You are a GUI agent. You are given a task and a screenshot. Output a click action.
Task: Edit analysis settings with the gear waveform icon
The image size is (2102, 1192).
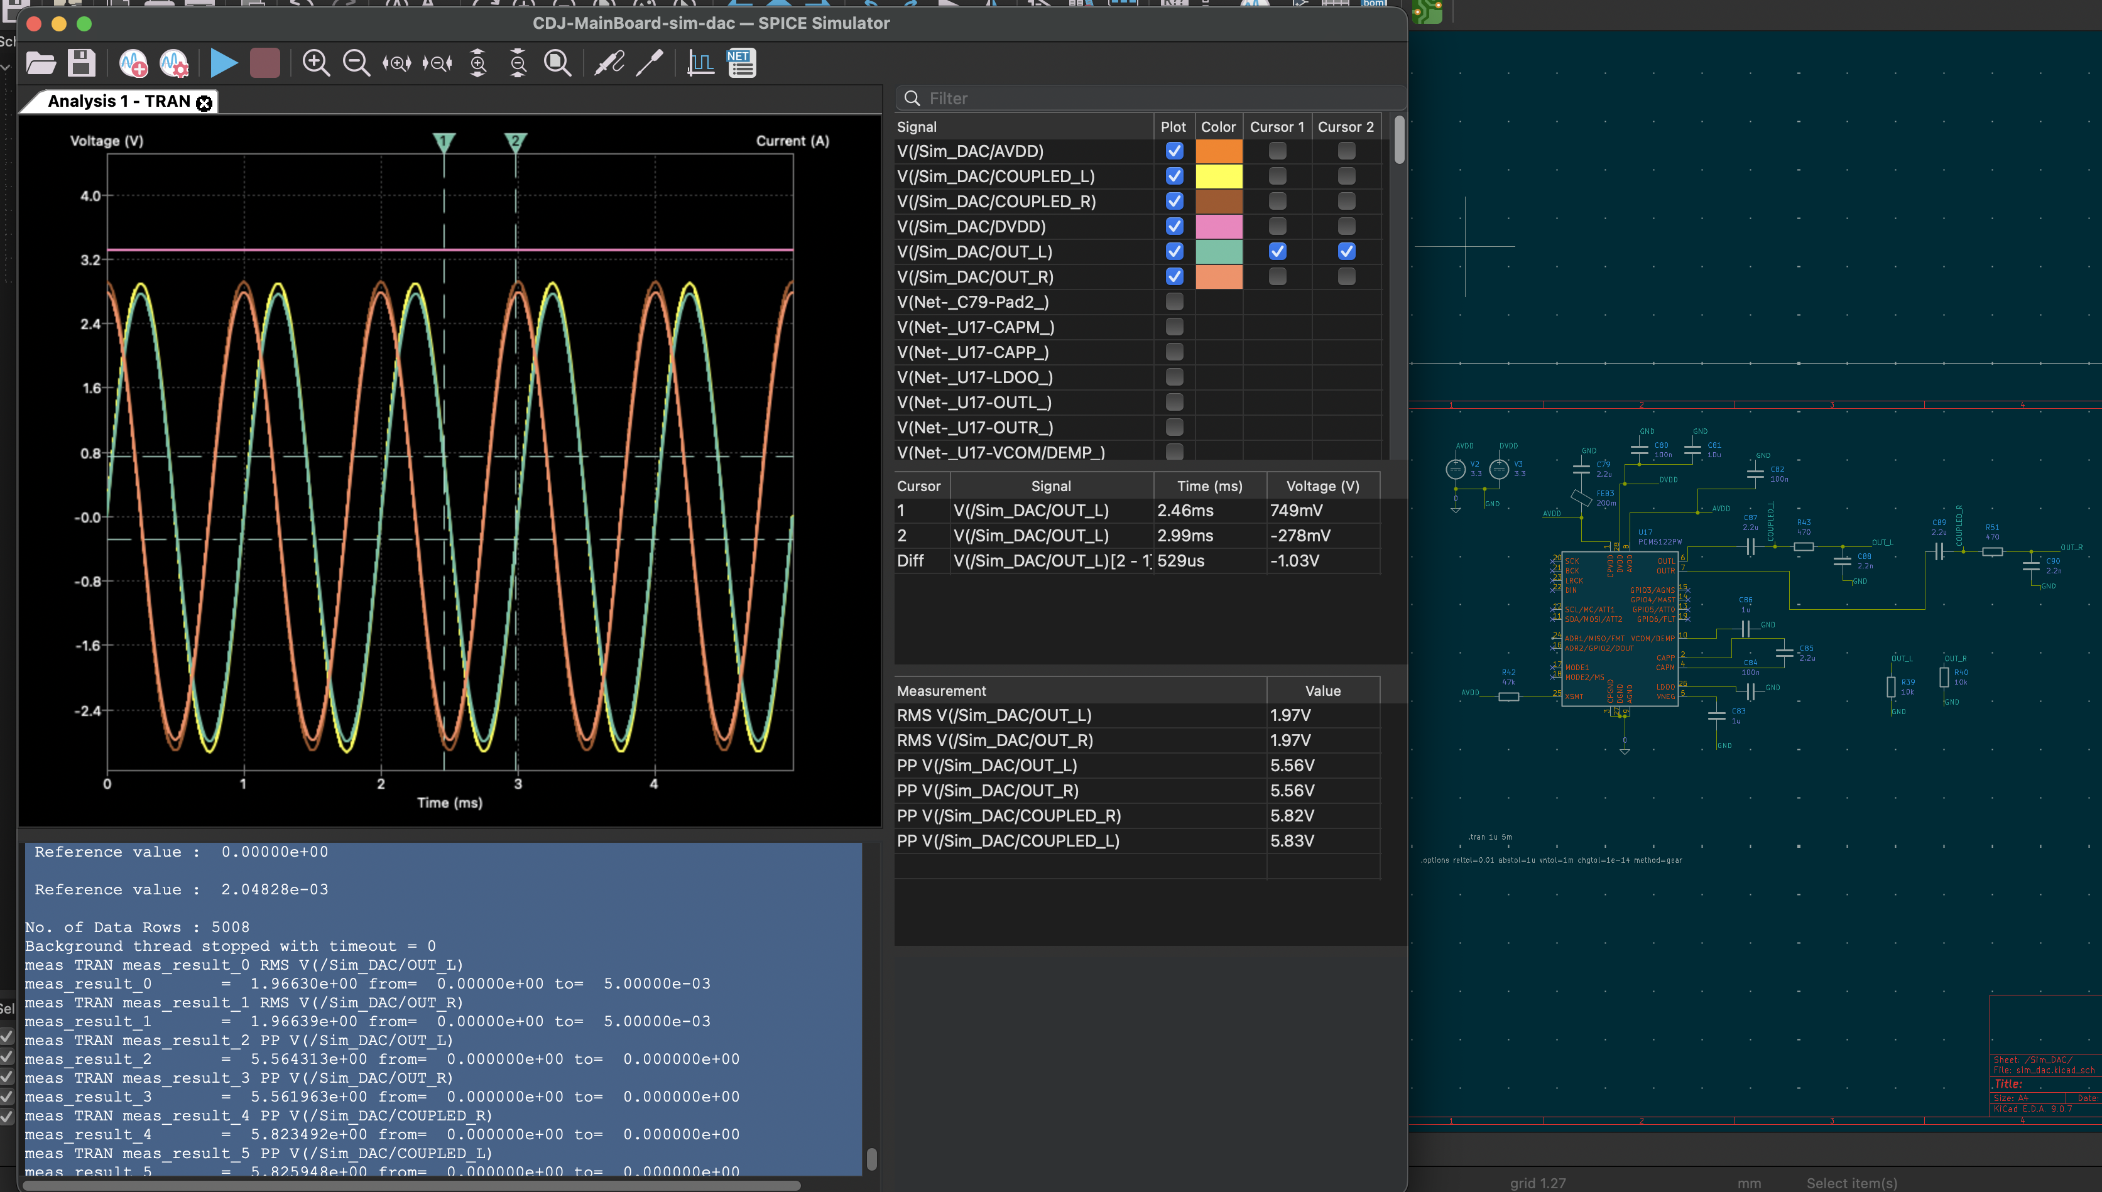[x=175, y=63]
